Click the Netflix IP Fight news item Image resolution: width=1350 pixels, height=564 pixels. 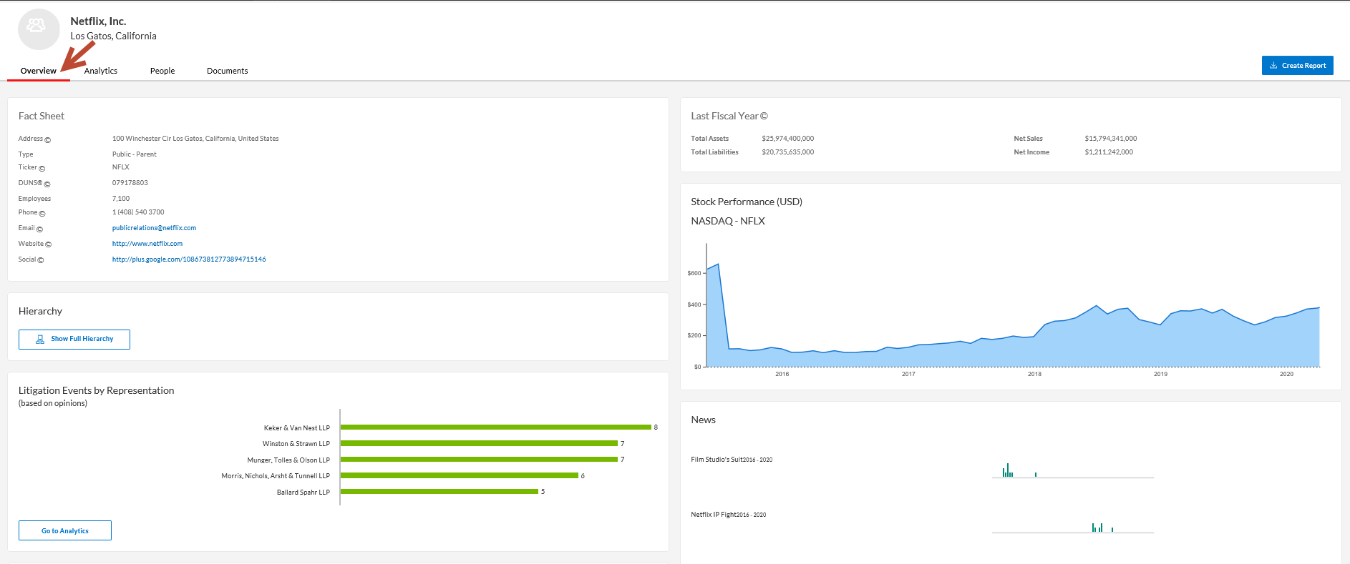click(x=728, y=515)
